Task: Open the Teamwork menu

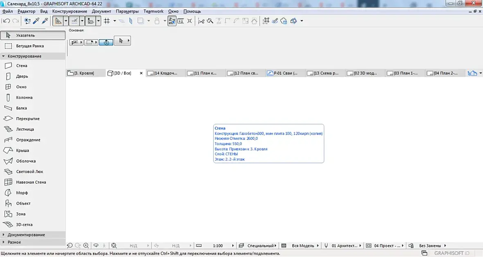Action: coord(153,11)
